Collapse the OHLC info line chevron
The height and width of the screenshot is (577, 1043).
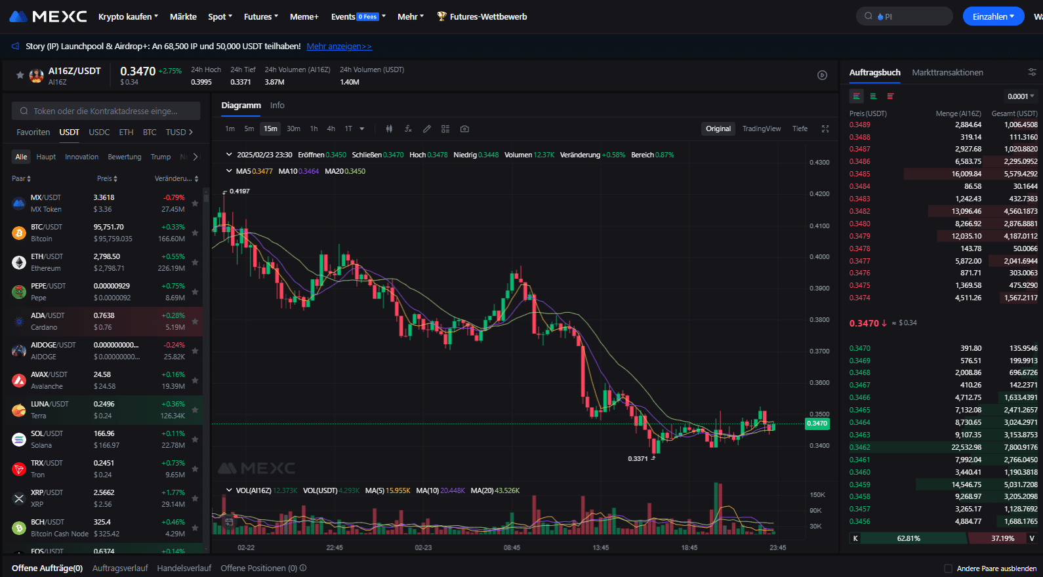pos(229,155)
